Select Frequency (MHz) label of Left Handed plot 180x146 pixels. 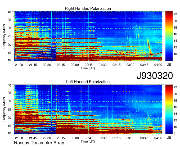[x=4, y=109]
